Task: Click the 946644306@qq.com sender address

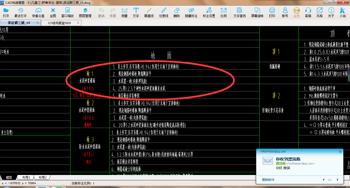Action: pos(273,151)
